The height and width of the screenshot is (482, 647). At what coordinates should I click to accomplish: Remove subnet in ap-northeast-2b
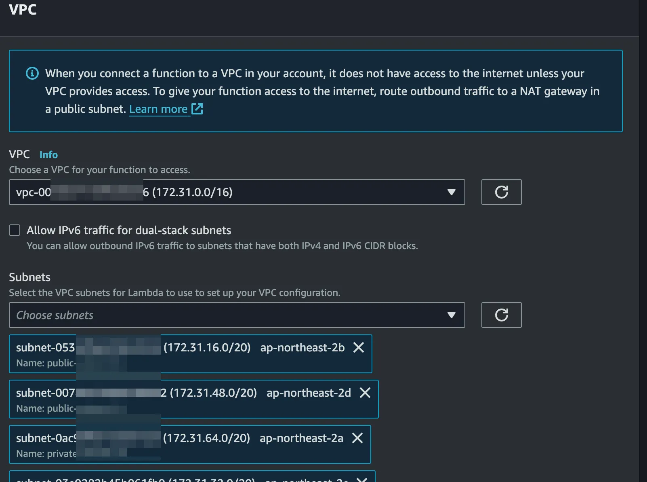[x=359, y=347]
